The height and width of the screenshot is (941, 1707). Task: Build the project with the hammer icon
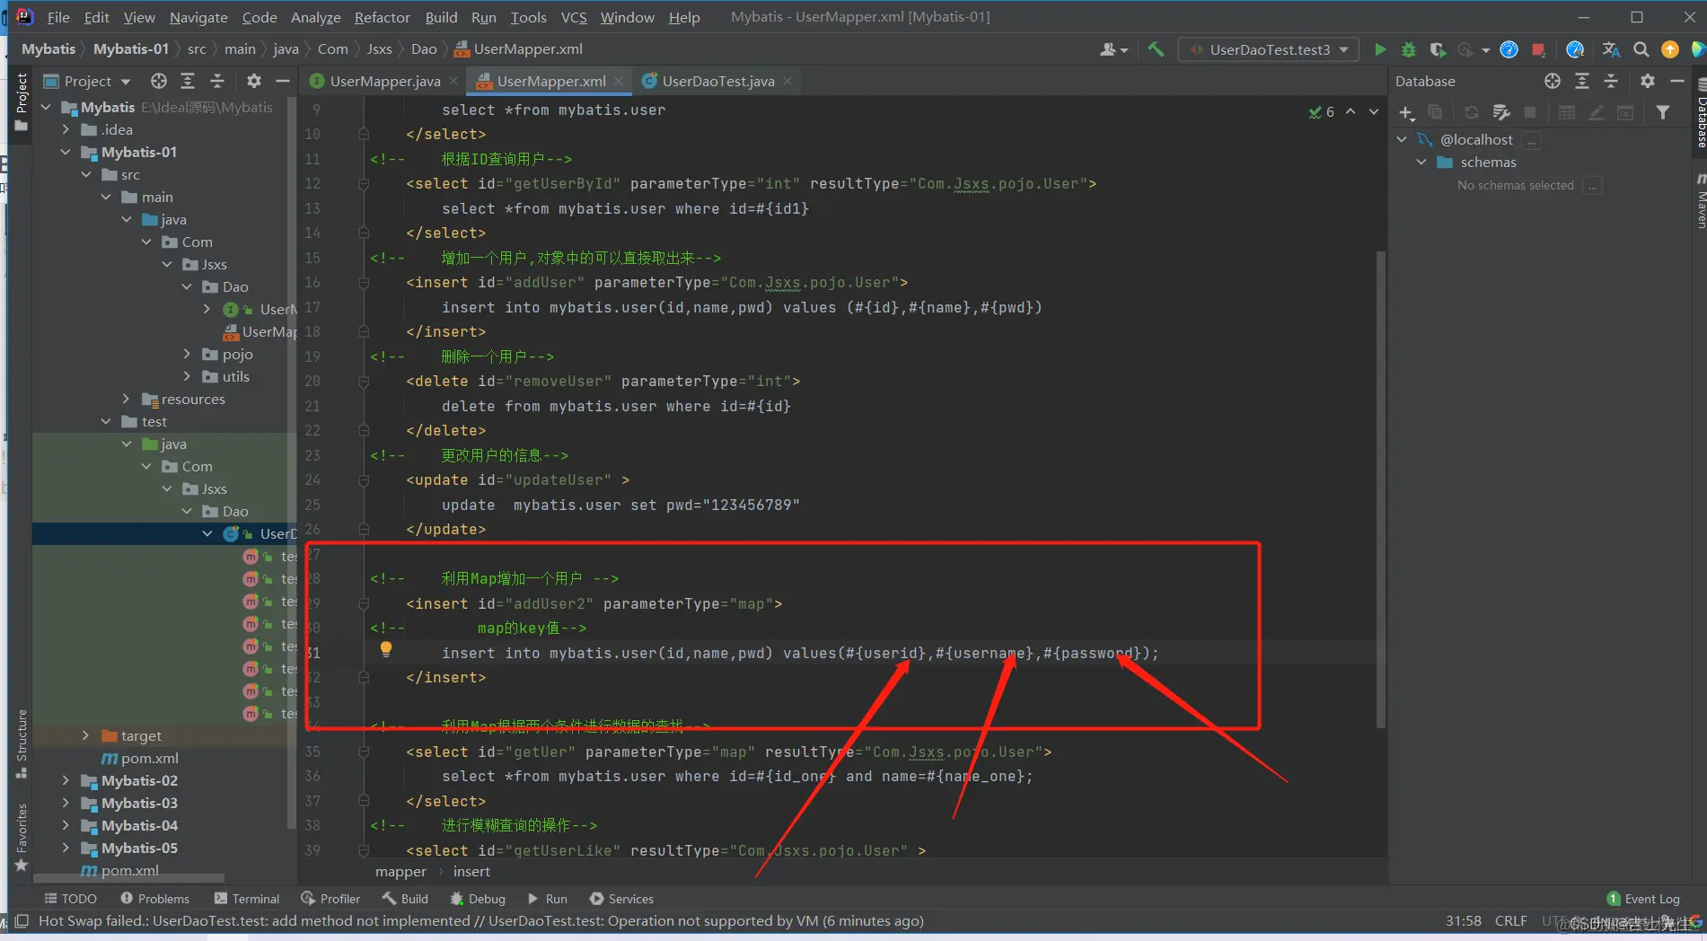(x=1157, y=49)
